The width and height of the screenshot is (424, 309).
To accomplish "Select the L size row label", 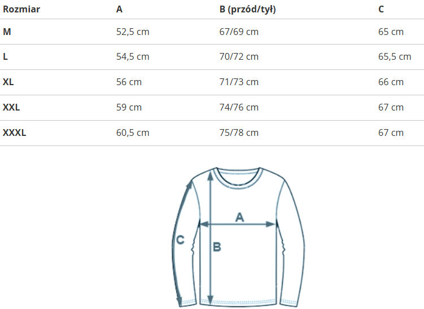I will [5, 57].
